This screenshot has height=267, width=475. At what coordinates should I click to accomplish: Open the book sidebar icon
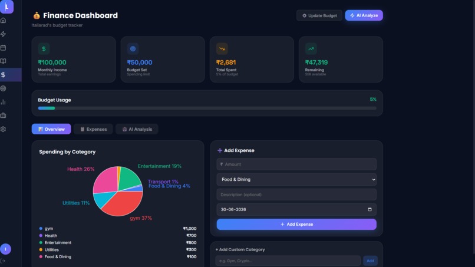coord(4,61)
